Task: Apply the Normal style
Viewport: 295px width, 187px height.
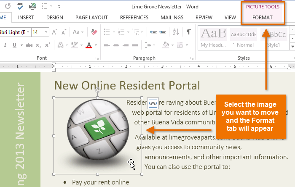Action: [x=242, y=37]
